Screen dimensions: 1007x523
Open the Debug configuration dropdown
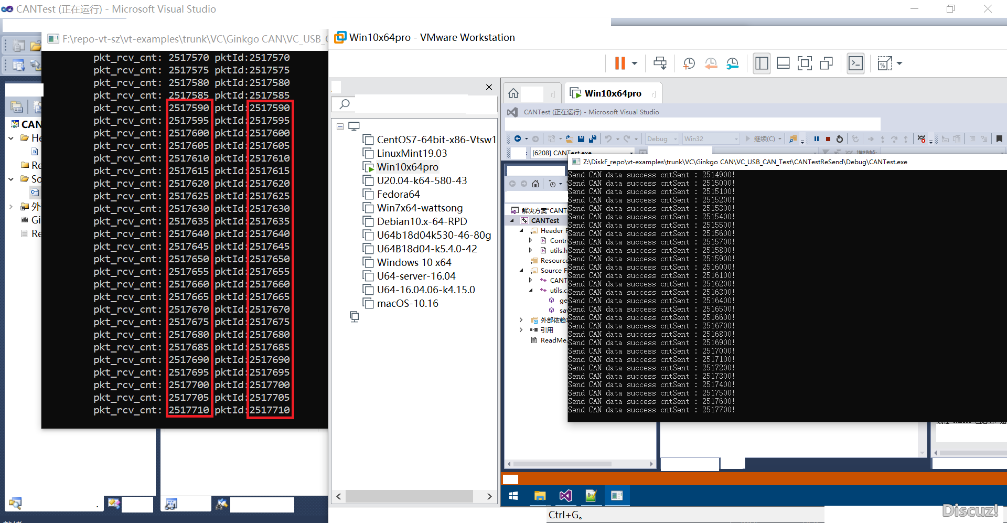pyautogui.click(x=661, y=139)
